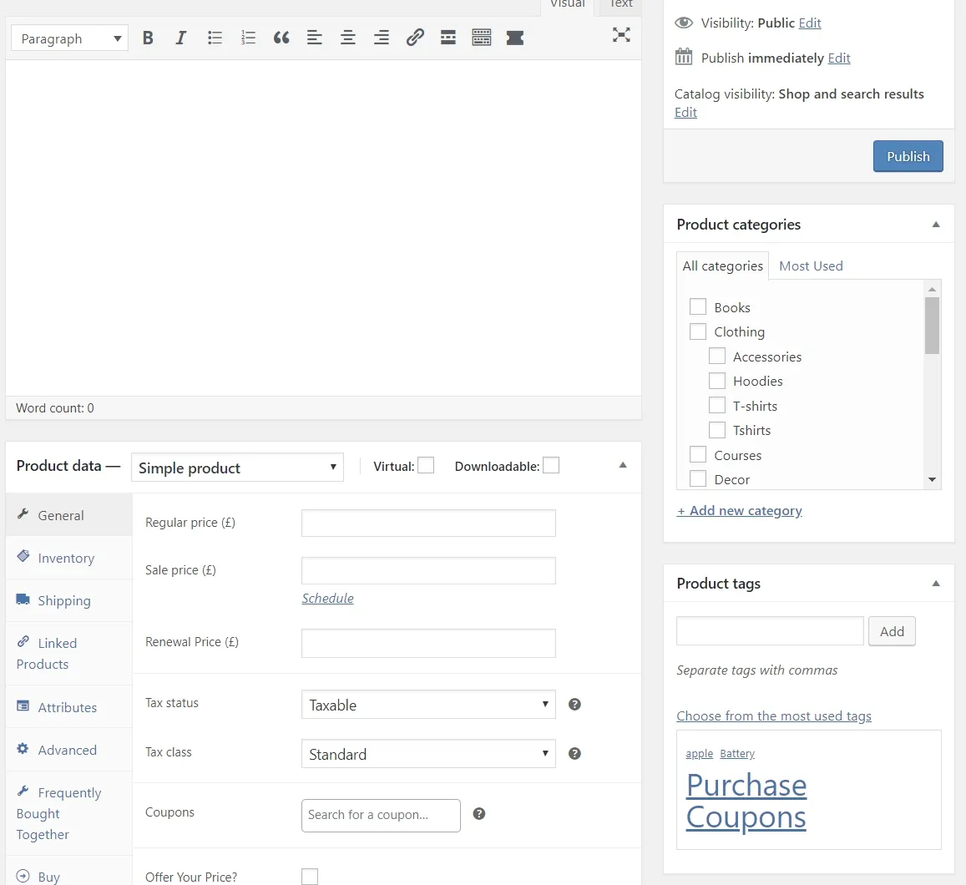Toggle bold formatting in editor toolbar
966x885 pixels.
pos(148,38)
